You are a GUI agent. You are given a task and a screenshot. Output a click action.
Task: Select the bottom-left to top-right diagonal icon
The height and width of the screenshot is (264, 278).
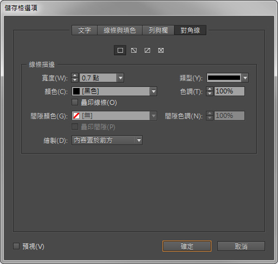tap(147, 51)
